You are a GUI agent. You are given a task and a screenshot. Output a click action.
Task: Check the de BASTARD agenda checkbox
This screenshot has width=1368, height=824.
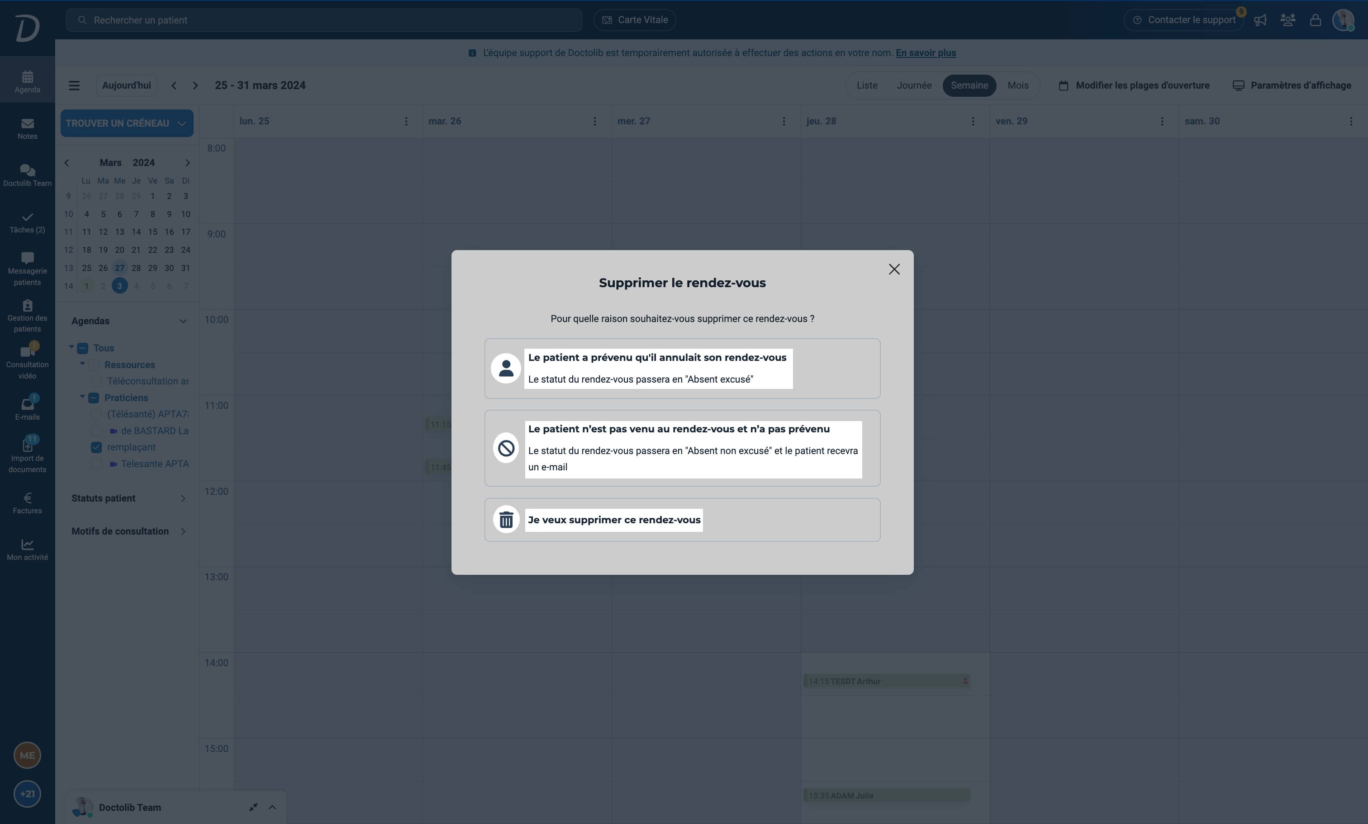pyautogui.click(x=96, y=431)
